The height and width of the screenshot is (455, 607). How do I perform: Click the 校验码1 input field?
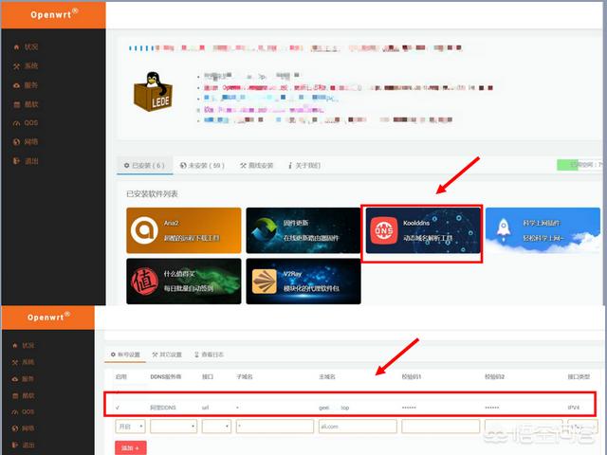440,427
